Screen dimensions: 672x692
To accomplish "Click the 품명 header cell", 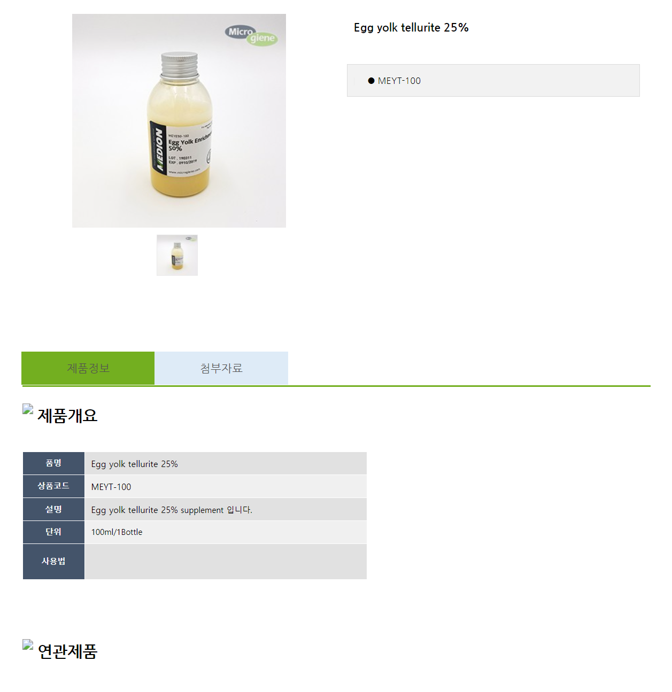I will click(53, 463).
